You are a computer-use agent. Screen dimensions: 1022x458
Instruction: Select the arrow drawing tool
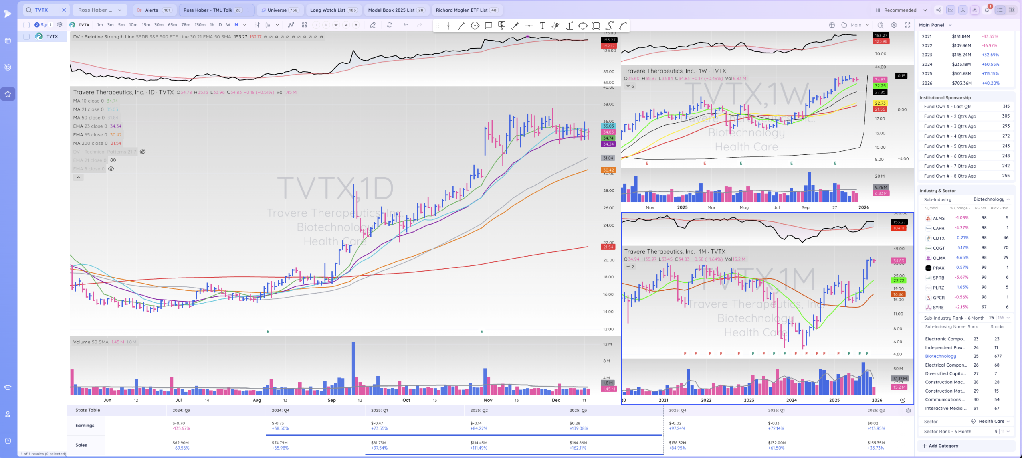pyautogui.click(x=515, y=26)
